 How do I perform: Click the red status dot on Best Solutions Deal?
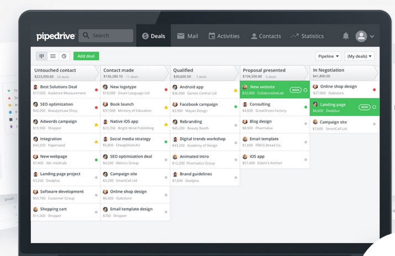pyautogui.click(x=96, y=90)
